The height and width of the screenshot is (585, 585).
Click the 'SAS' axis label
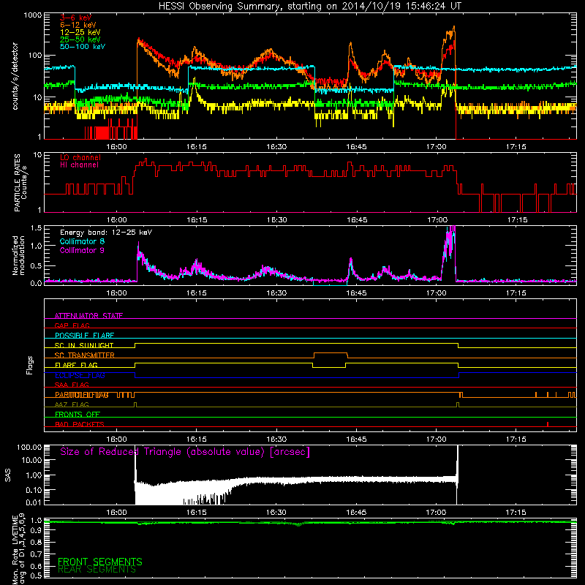point(7,476)
